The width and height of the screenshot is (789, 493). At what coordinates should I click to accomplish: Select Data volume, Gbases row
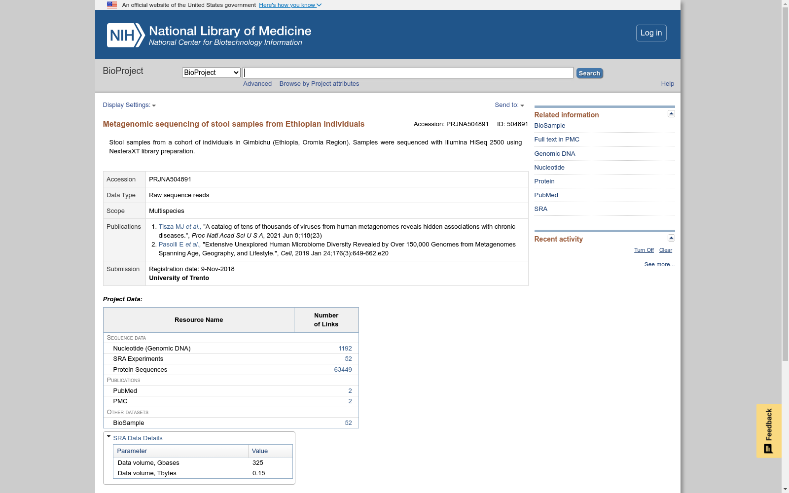click(x=203, y=463)
